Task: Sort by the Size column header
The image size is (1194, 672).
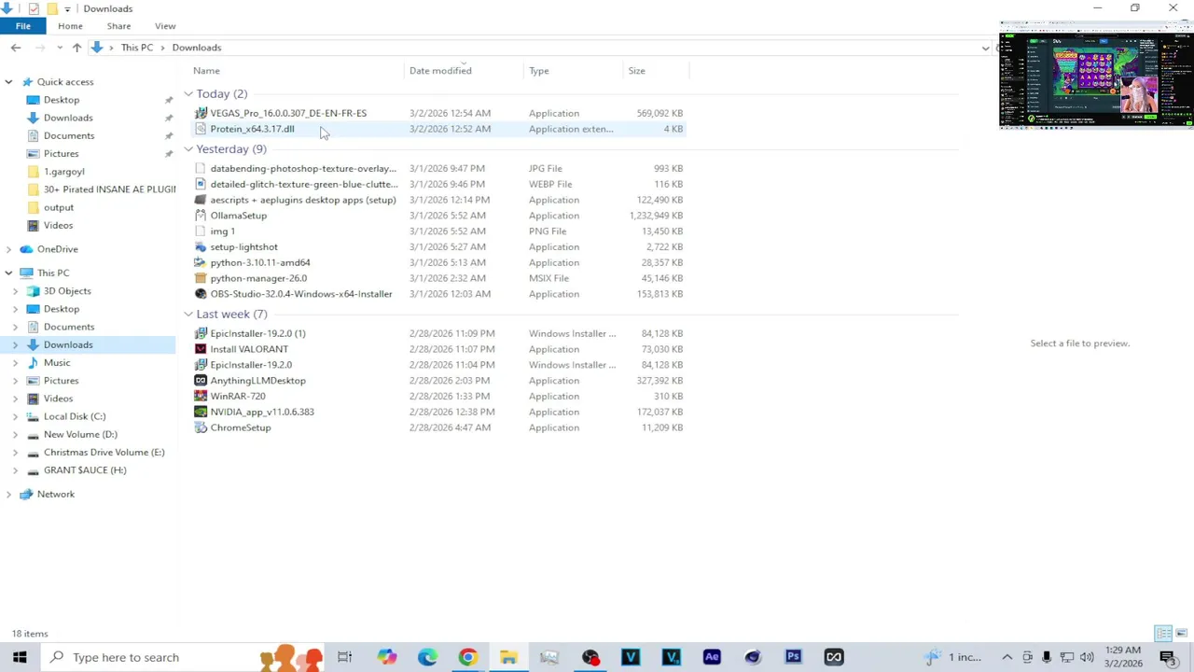Action: (x=636, y=71)
